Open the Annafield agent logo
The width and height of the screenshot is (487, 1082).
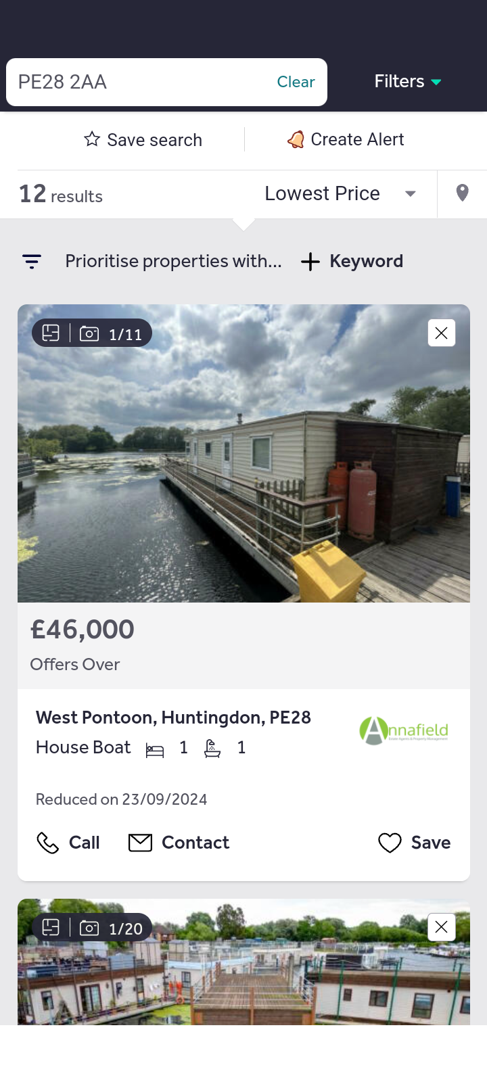(x=404, y=730)
